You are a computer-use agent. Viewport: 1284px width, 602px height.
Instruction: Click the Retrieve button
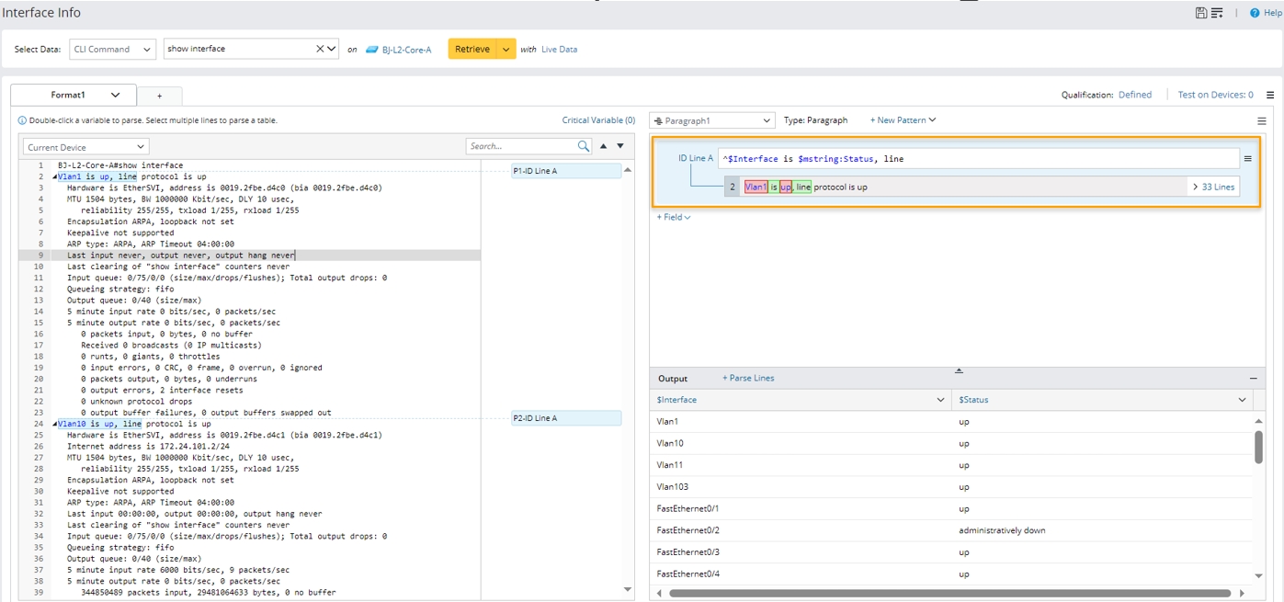click(x=472, y=49)
